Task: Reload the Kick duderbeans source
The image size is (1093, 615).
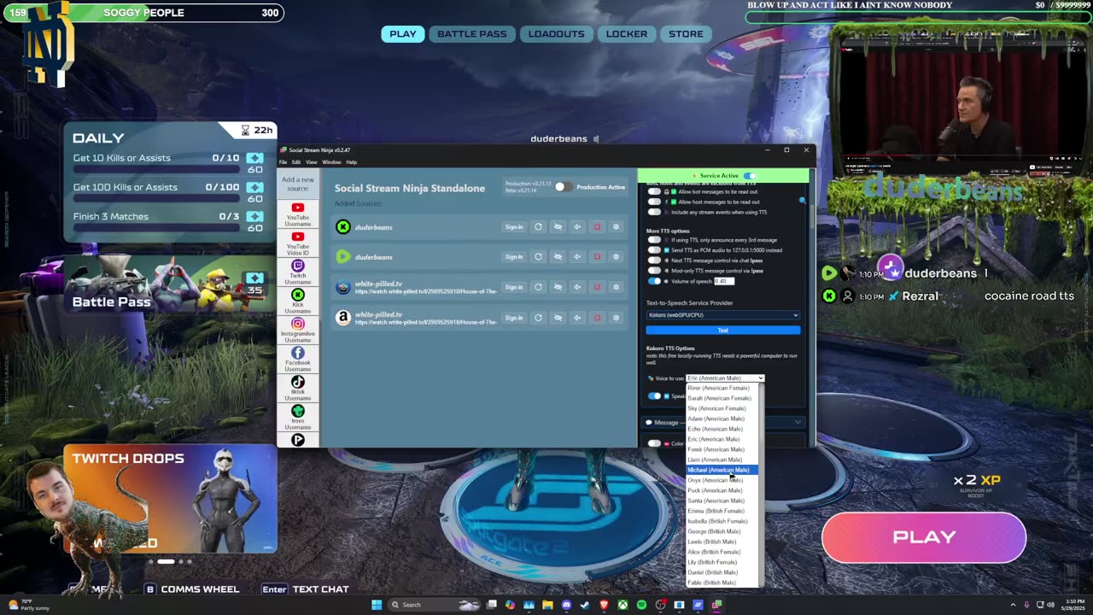Action: pyautogui.click(x=538, y=227)
